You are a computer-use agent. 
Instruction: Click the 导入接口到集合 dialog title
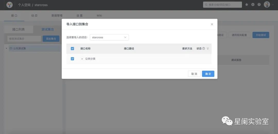(x=77, y=24)
